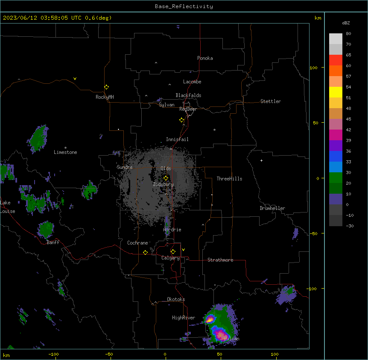
Task: Click the HighRiver label
Action: pyautogui.click(x=184, y=318)
